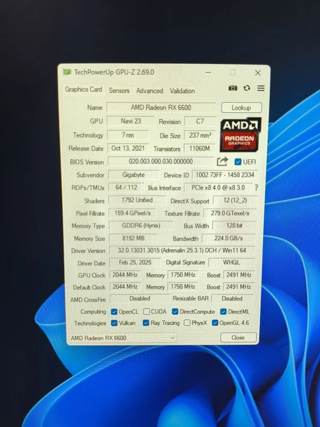
Task: Click the BIOS export share icon
Action: click(x=222, y=161)
